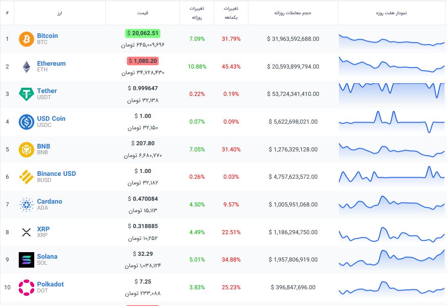Click BNB price $ 207.80
Screen dimensions: 447x306
(142, 144)
